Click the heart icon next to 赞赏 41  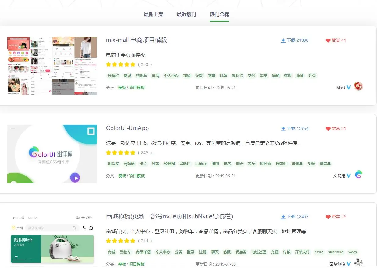click(328, 40)
